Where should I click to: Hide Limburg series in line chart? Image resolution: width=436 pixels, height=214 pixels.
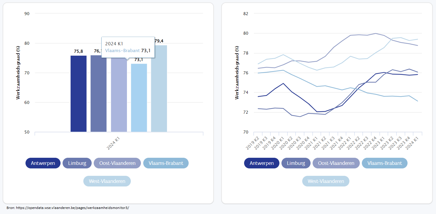pos(296,163)
